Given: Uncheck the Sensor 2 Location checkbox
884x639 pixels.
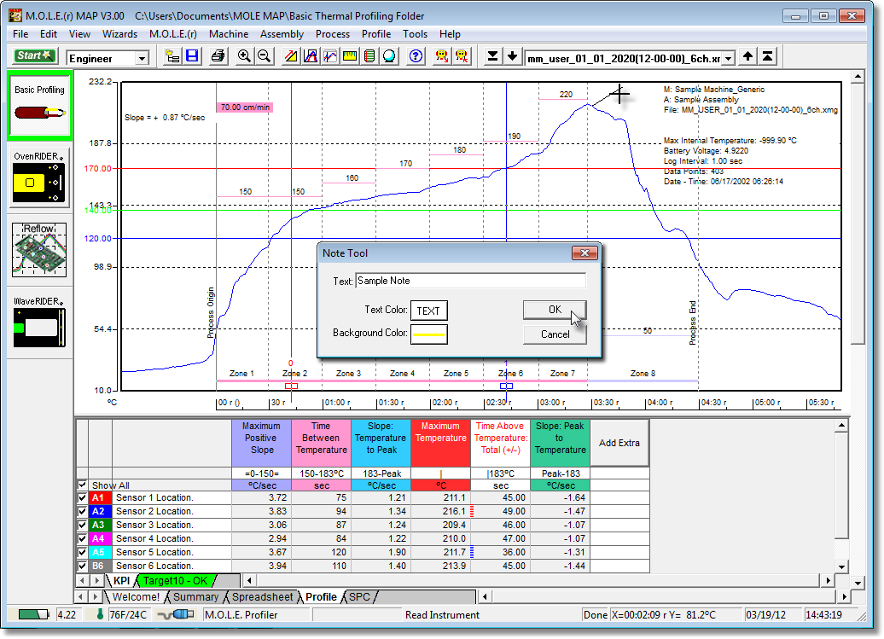Looking at the screenshot, I should pos(82,511).
